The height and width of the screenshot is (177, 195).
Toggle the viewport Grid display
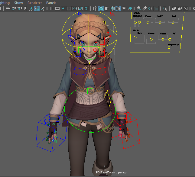pos(52,8)
